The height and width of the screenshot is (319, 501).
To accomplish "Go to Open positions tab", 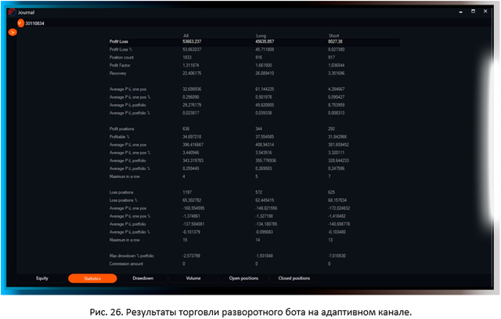I will (243, 278).
